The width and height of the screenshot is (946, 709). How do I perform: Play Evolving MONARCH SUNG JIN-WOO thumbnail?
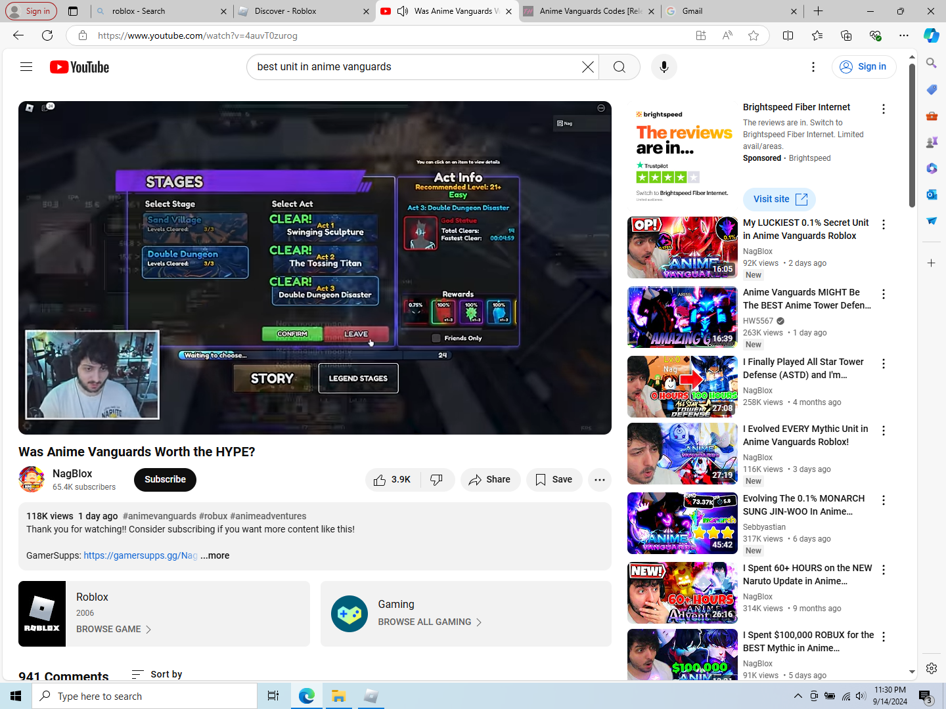coord(683,523)
